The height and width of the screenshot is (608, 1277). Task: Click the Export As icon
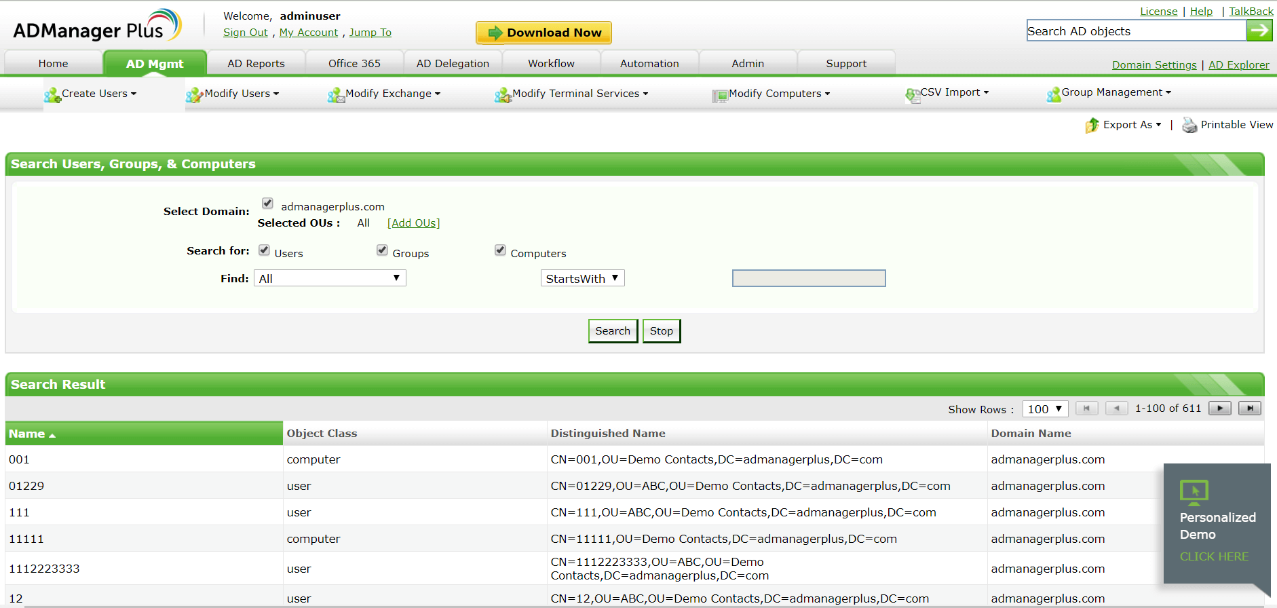pos(1092,126)
